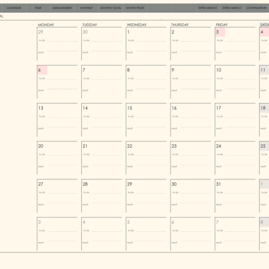Click the TUESDAY column header
Image resolution: width=269 pixels, height=269 pixels.
(89, 25)
